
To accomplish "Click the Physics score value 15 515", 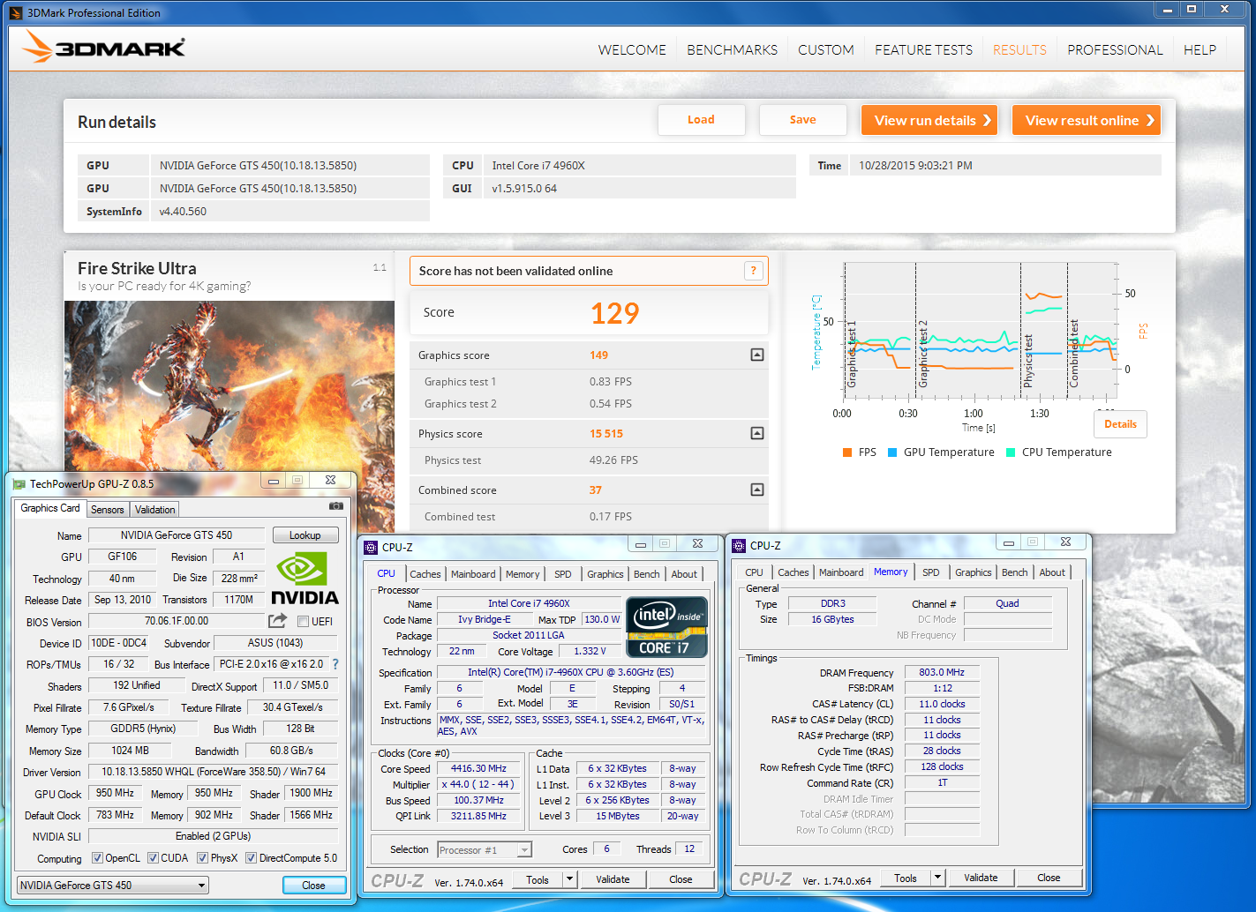I will [x=606, y=434].
